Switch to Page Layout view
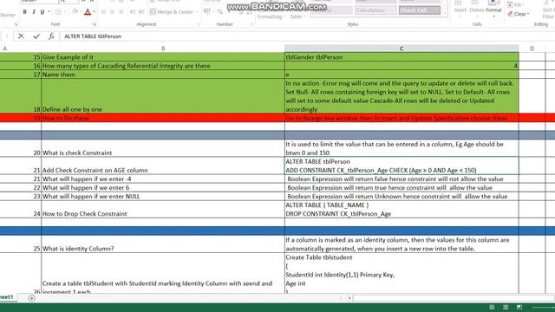The height and width of the screenshot is (312, 555). pos(506,308)
